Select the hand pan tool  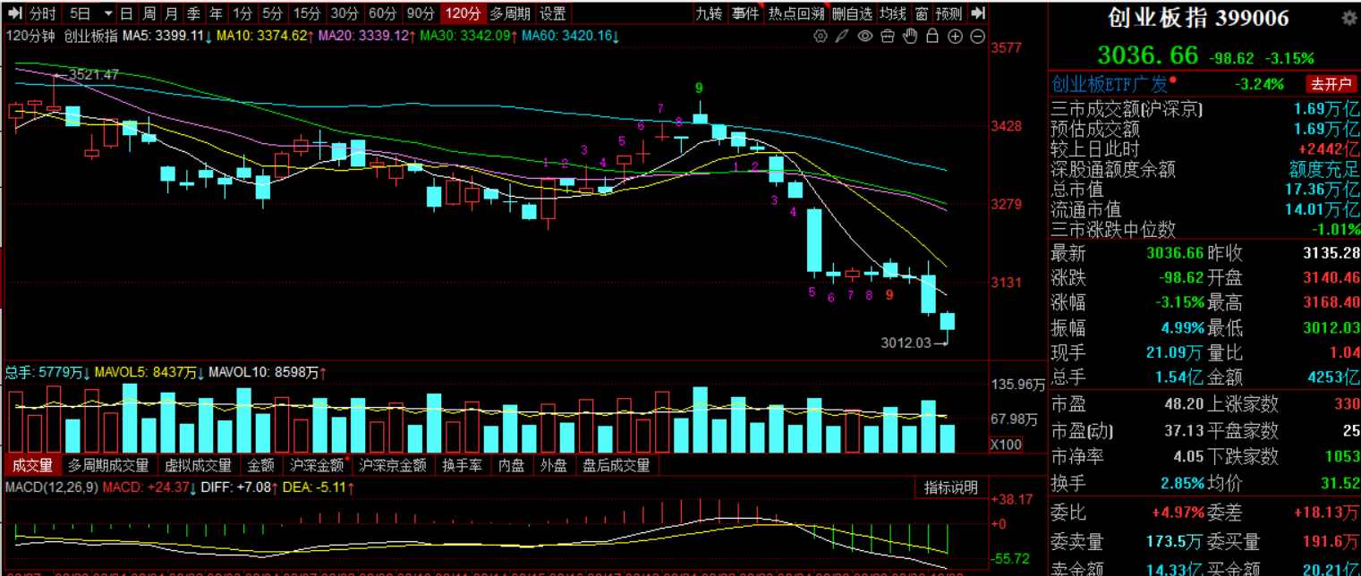point(910,36)
